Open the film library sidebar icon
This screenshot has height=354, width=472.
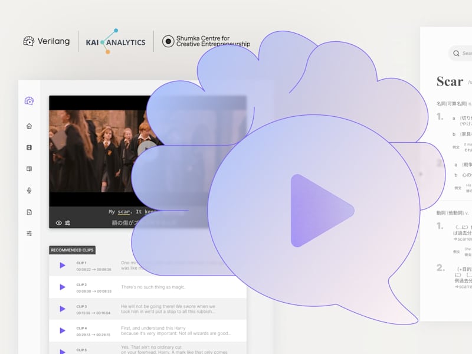29,147
